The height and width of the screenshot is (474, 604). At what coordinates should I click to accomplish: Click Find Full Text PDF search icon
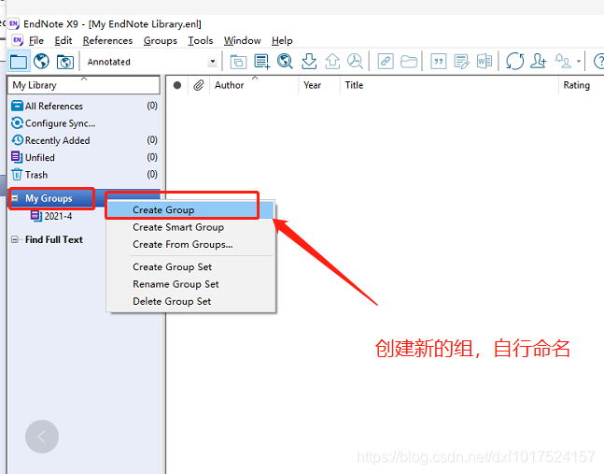pyautogui.click(x=355, y=62)
